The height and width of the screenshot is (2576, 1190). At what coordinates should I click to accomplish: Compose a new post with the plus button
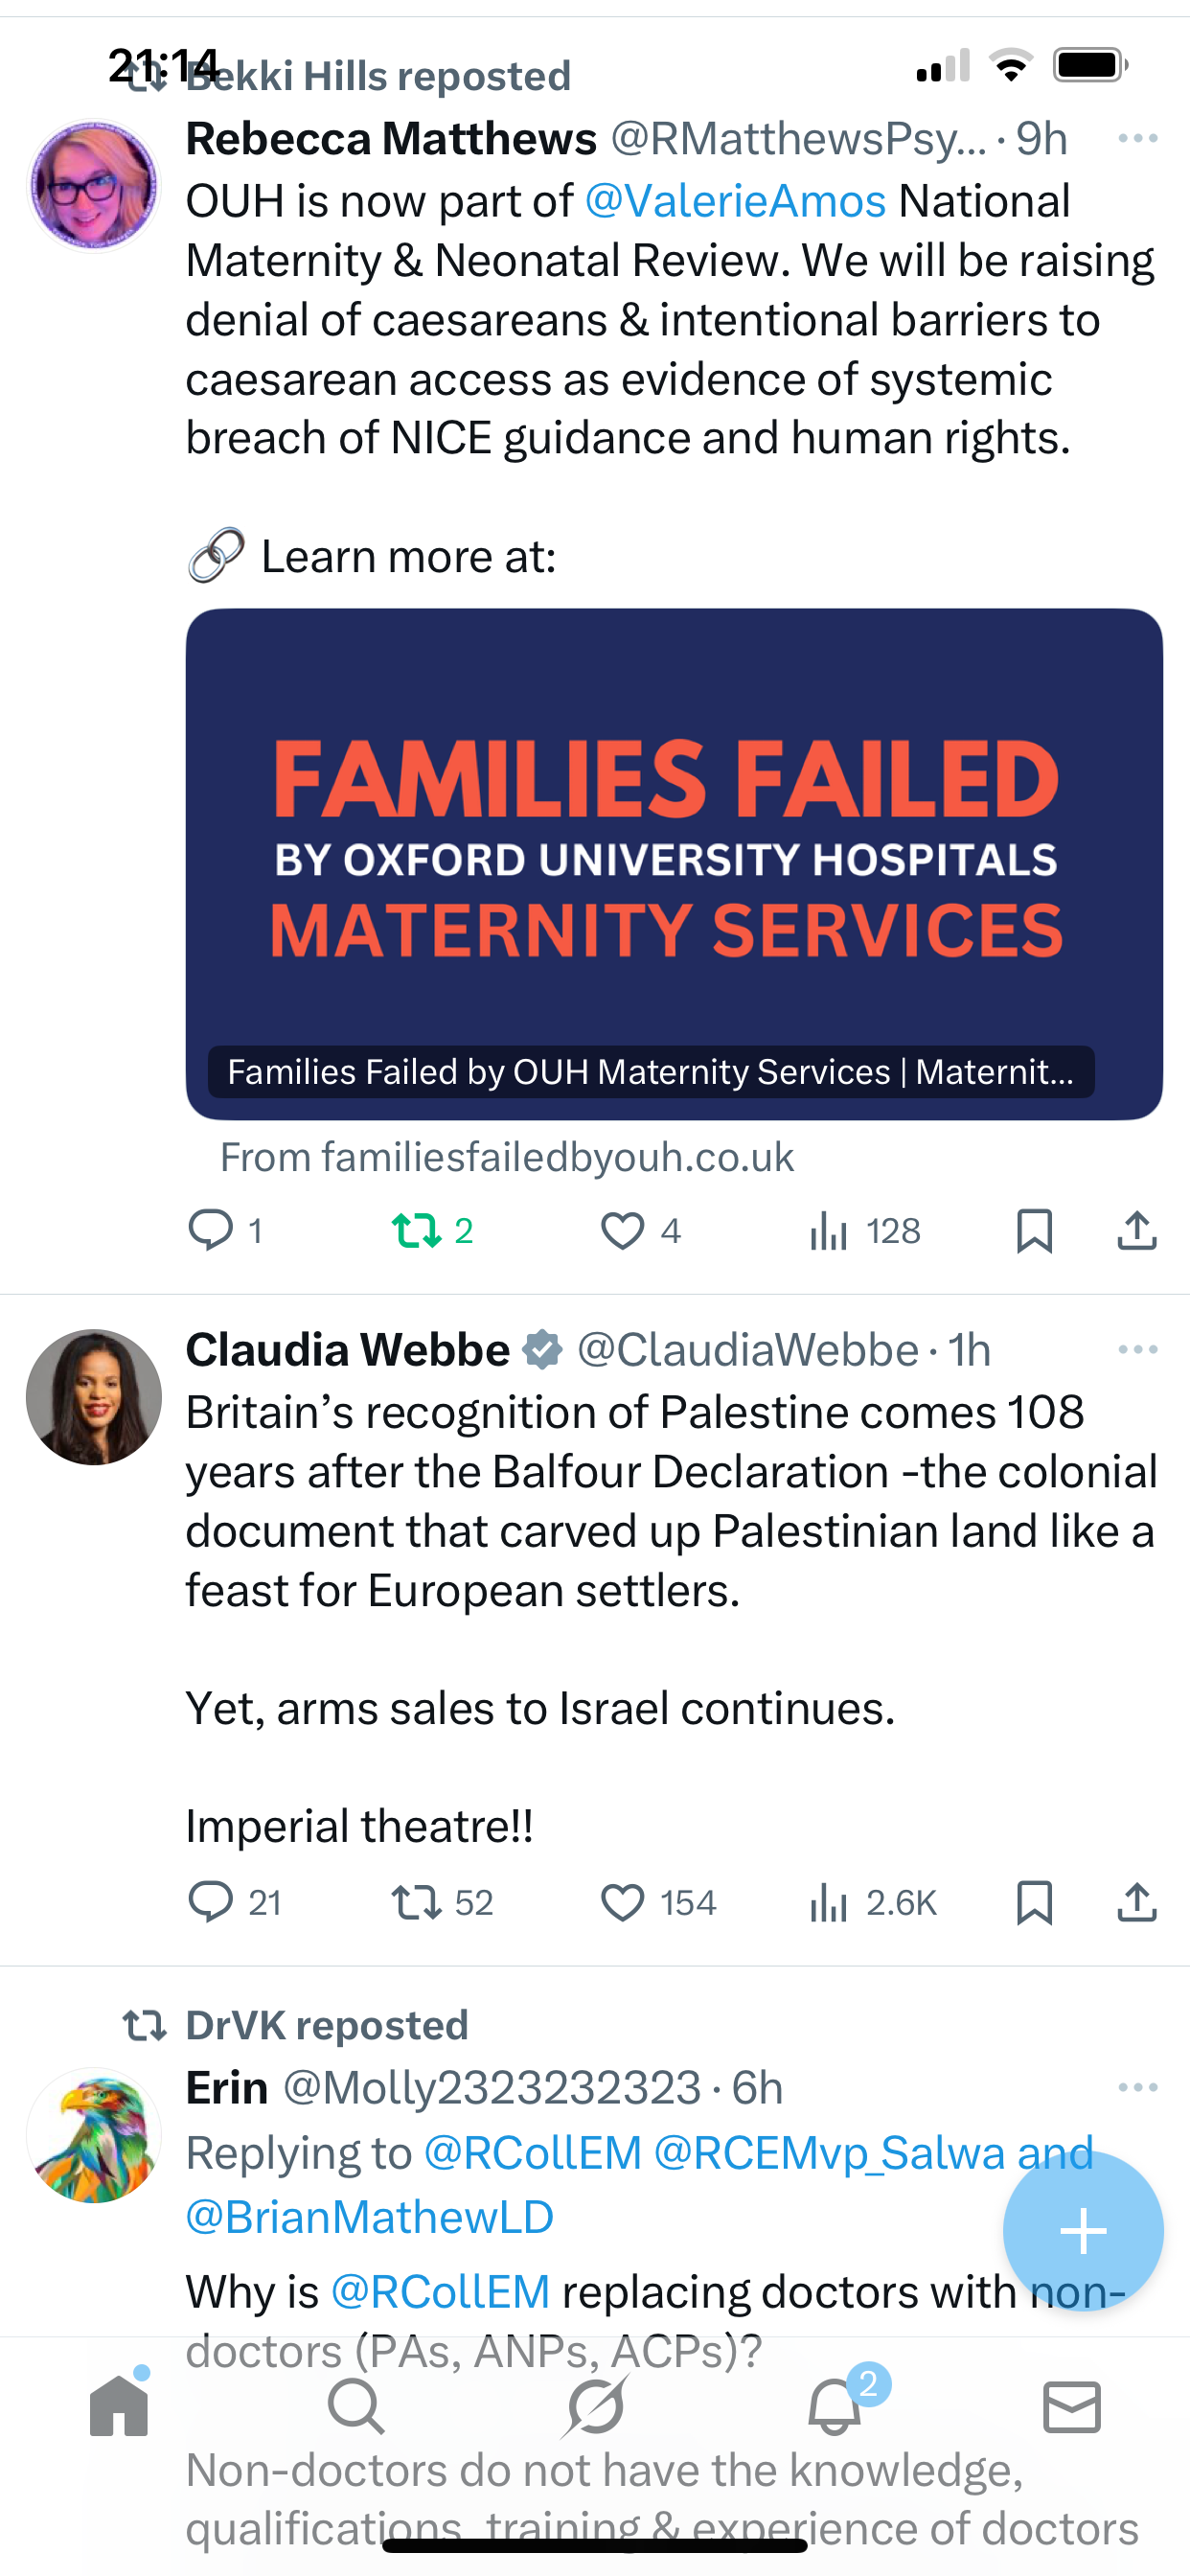[1083, 2231]
